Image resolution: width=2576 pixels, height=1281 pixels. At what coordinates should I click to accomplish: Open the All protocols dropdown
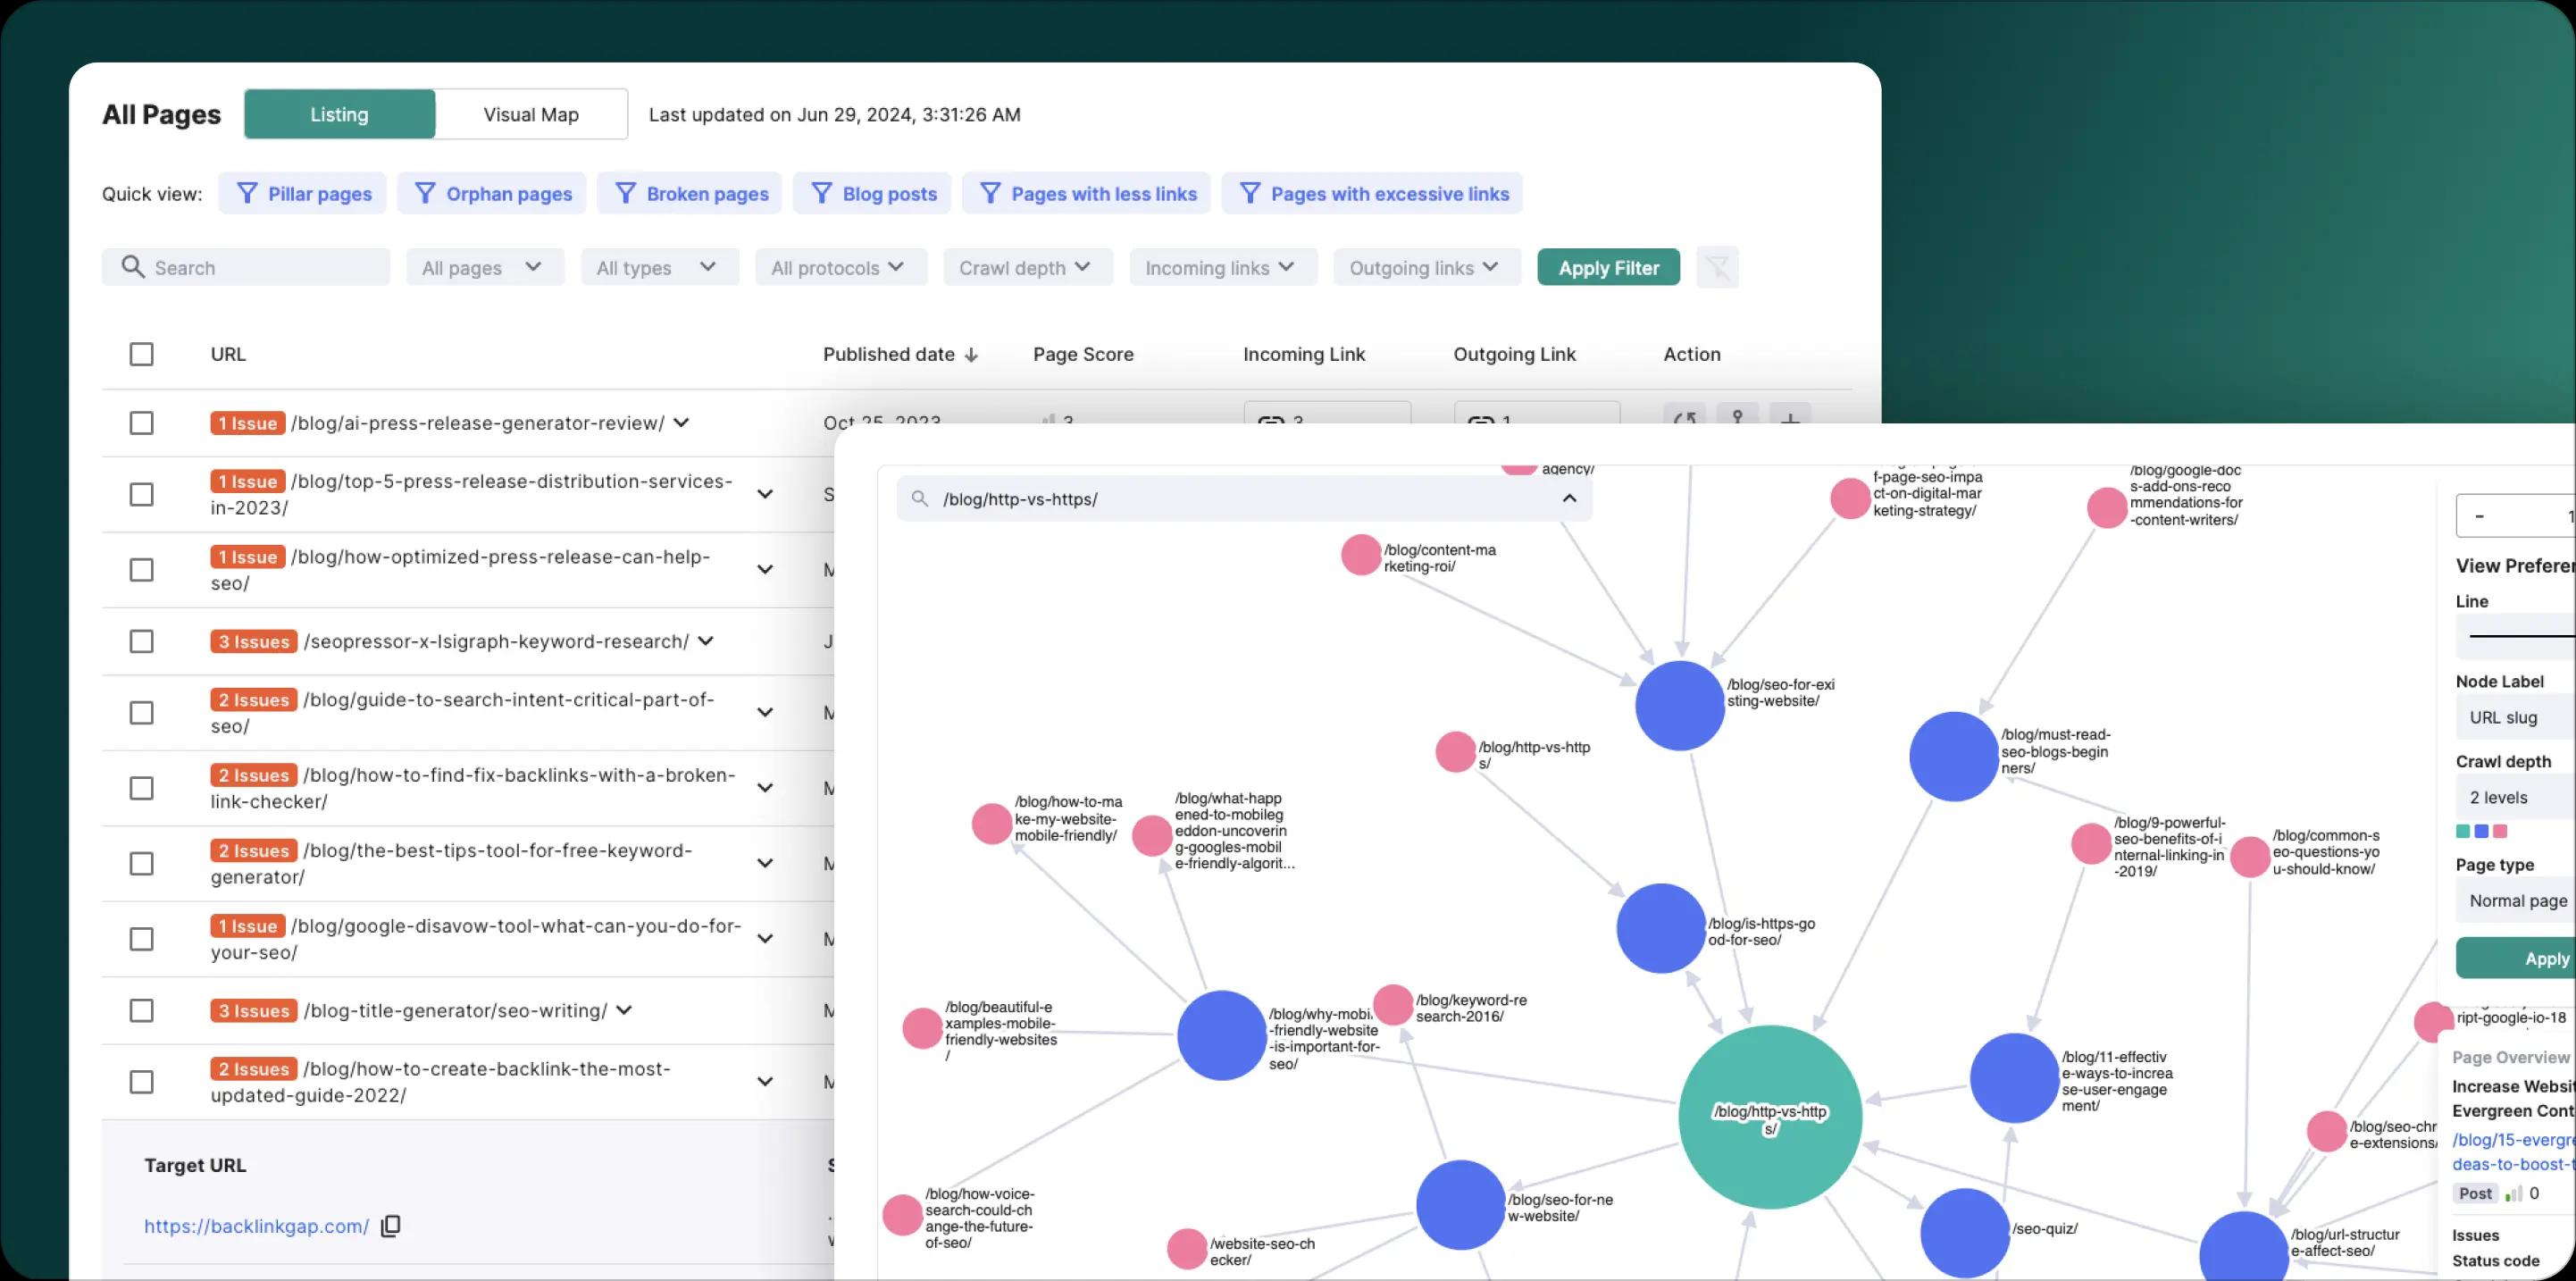pos(841,267)
